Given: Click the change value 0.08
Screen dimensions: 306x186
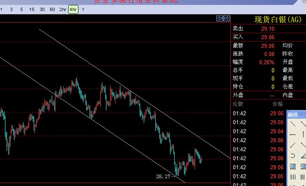Looking at the screenshot, I should [269, 54].
